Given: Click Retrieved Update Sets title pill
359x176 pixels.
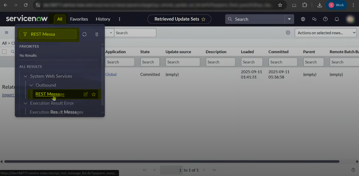Looking at the screenshot, I should coord(179,19).
